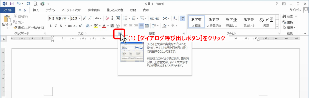The image size is (309, 98).
Task: Click the Cut (切り取り) command
Action: (21, 17)
